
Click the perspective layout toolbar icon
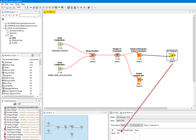click(92, 7)
